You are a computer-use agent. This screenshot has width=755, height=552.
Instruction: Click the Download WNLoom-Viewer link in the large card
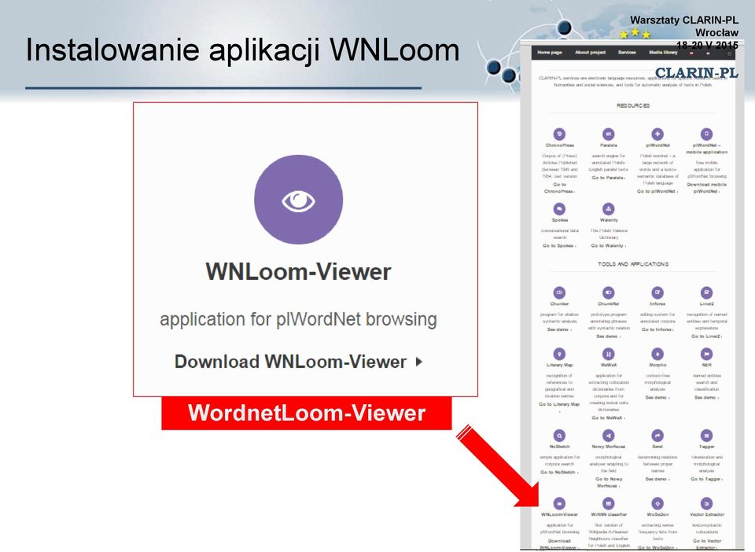[x=299, y=362]
